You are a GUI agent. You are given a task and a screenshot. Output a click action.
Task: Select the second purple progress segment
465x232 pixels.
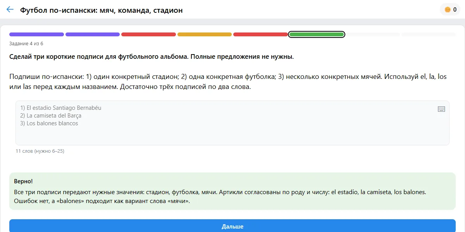pos(93,34)
